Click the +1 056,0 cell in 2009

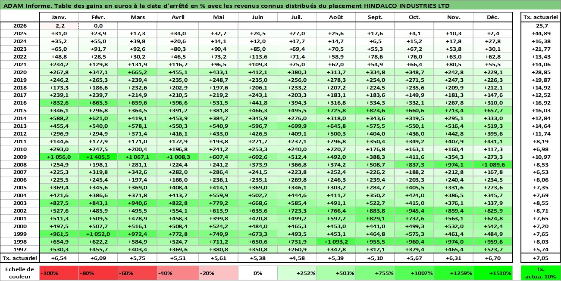click(59, 157)
